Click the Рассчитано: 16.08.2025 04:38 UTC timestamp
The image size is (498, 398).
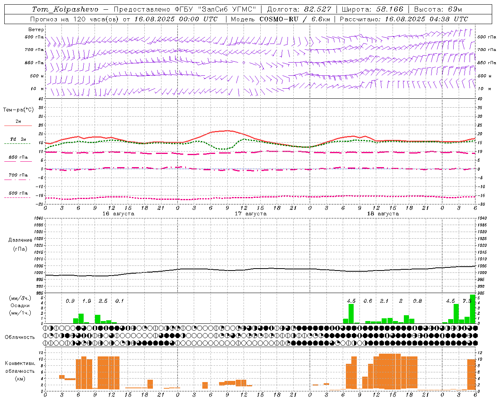(404, 19)
